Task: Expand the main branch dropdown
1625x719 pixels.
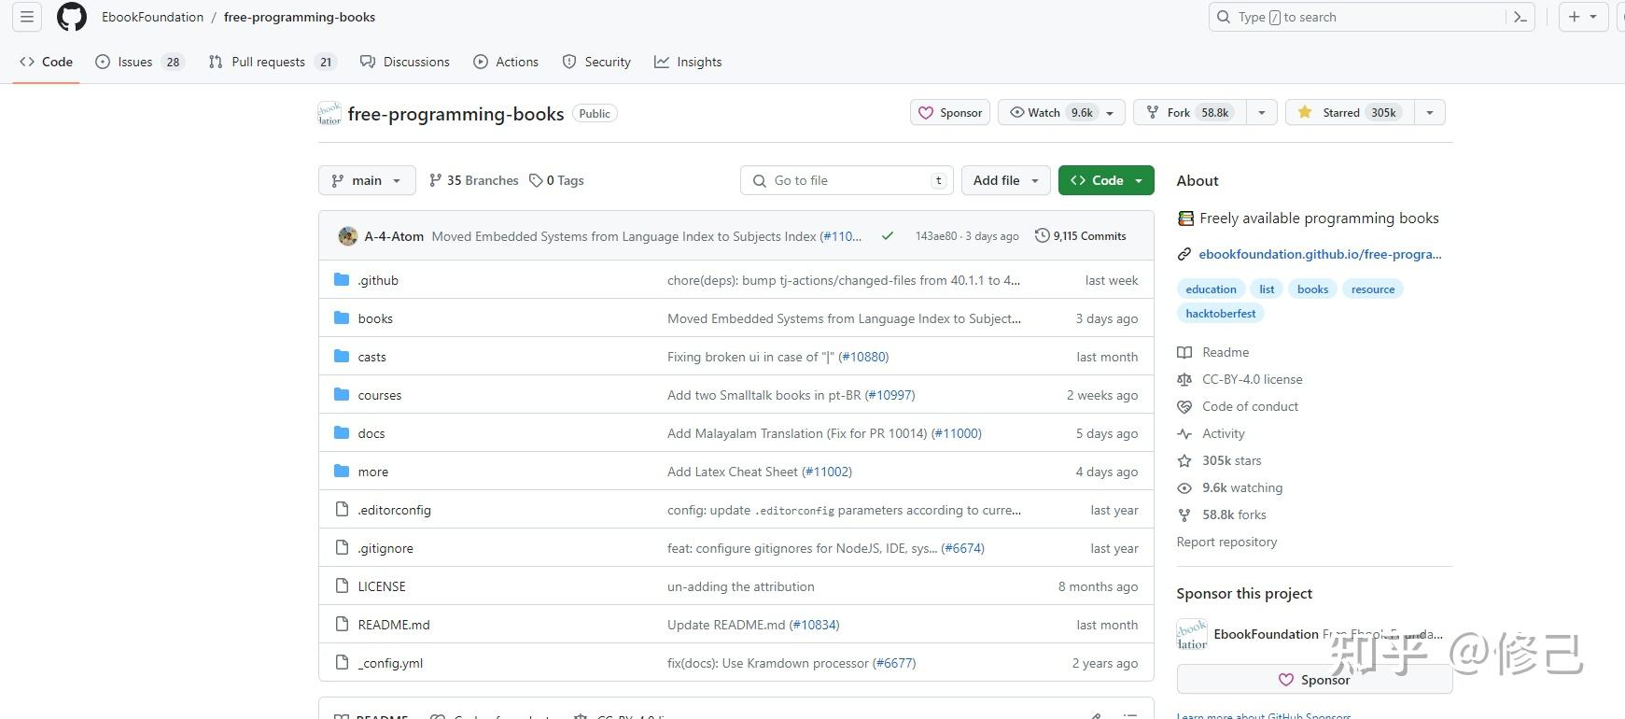Action: coord(367,180)
